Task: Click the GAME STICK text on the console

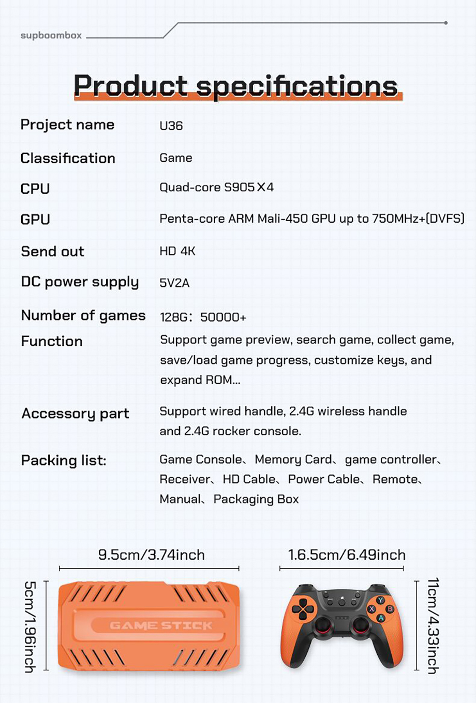Action: pos(161,625)
